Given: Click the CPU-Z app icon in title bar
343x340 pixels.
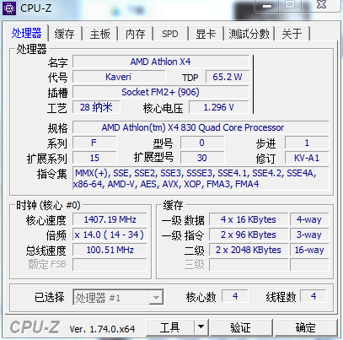Looking at the screenshot, I should point(9,8).
